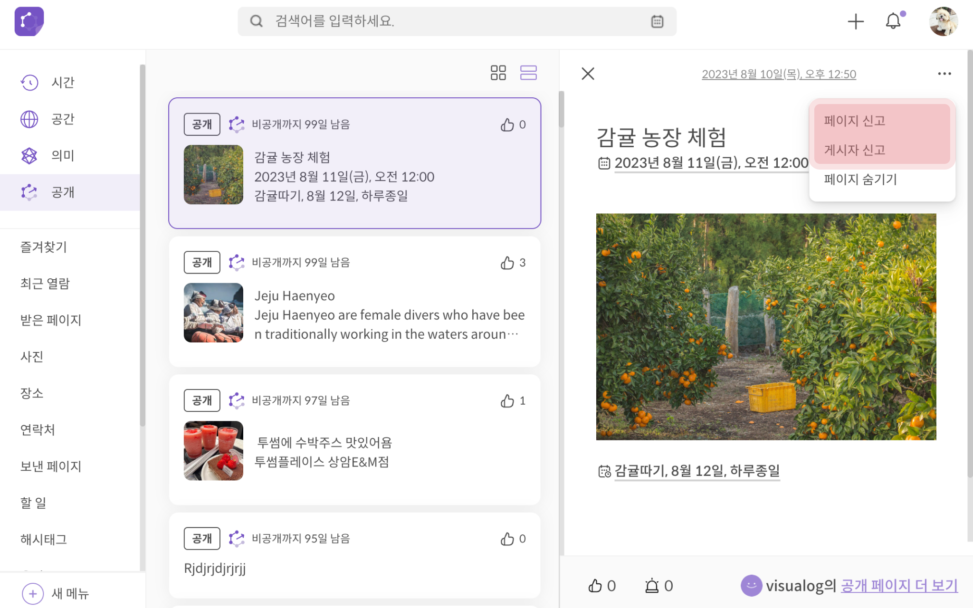Click the like icon in the detail footer
Screen dimensions: 973x608
coord(595,586)
